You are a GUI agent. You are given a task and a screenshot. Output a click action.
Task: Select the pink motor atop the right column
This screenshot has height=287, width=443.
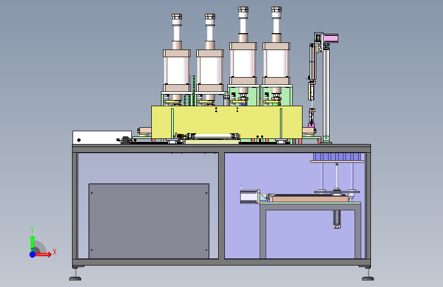[x=331, y=38]
